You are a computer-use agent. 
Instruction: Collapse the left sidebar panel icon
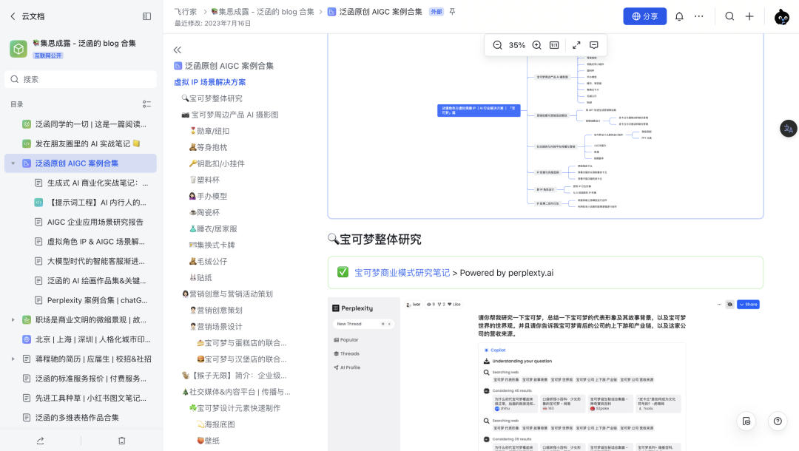tap(146, 16)
